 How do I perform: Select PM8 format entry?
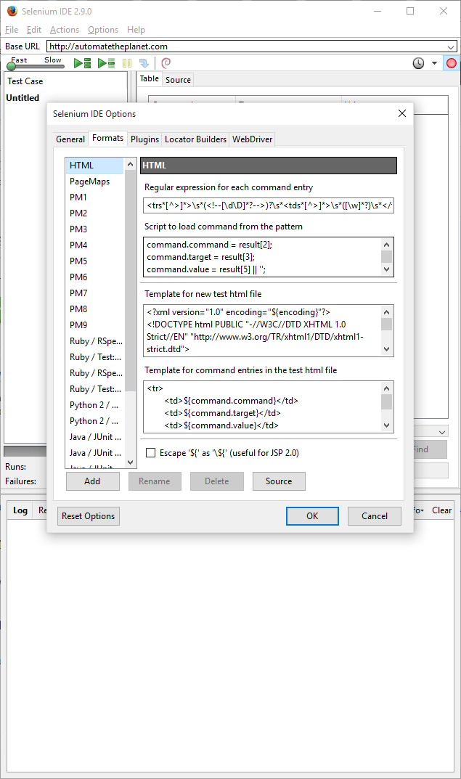pos(94,309)
